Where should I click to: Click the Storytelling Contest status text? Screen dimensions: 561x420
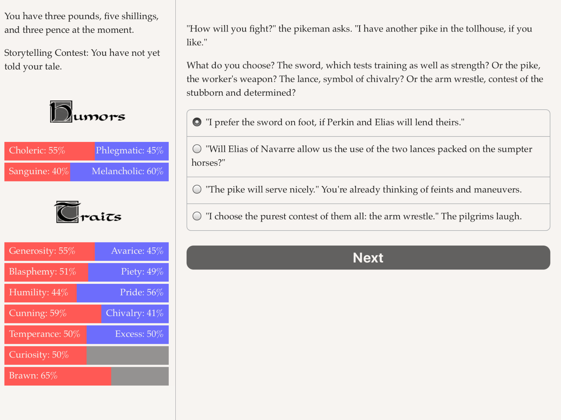click(82, 60)
